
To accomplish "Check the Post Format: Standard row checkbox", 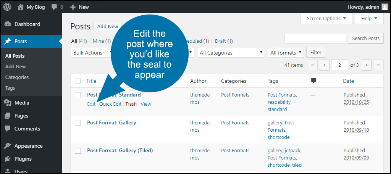I will [x=78, y=95].
